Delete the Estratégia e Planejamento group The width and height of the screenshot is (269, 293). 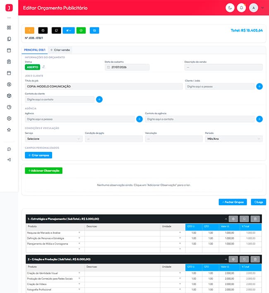point(255,219)
